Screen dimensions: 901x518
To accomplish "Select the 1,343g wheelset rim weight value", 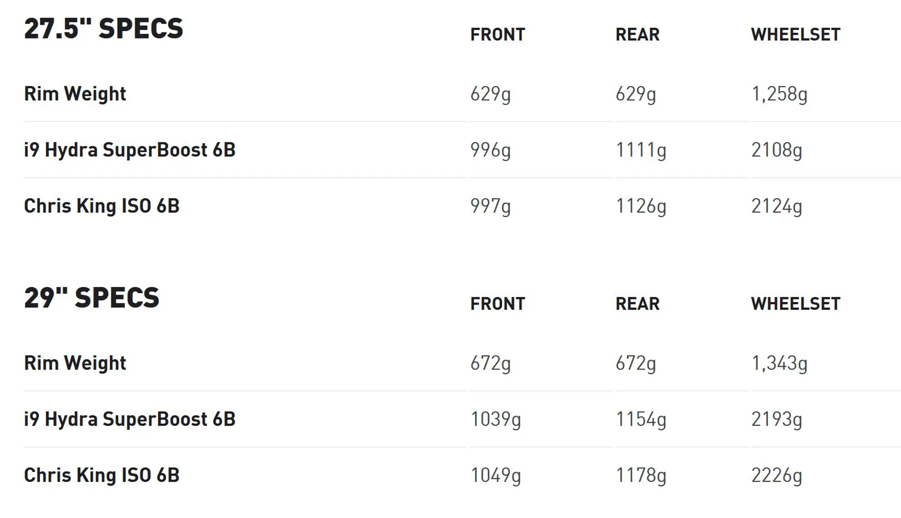I will 779,363.
